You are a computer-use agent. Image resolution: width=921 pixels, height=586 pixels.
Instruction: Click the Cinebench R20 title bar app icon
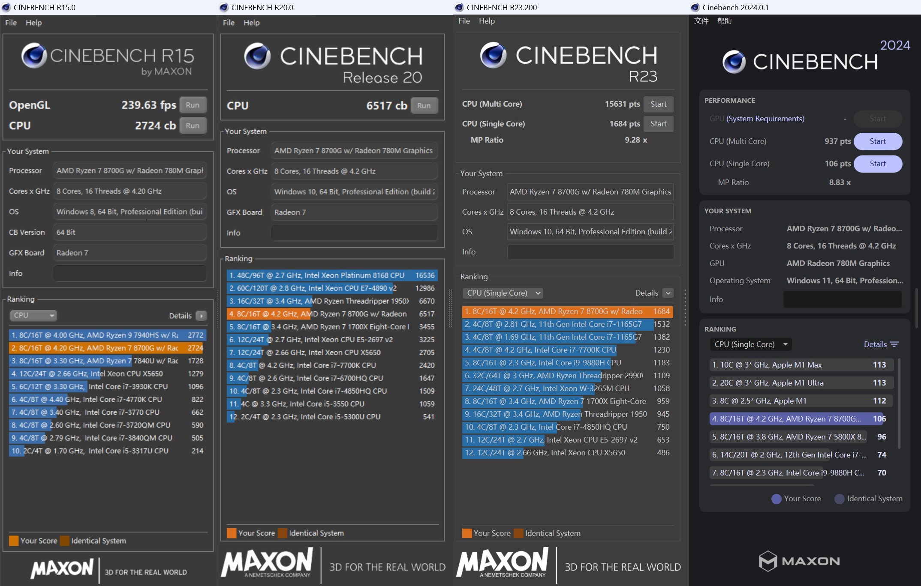pos(224,7)
